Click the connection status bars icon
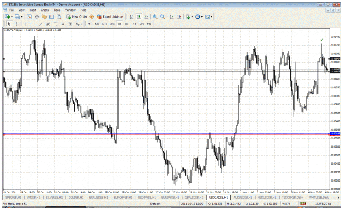Image resolution: width=343 pixels, height=208 pixels. (x=302, y=204)
